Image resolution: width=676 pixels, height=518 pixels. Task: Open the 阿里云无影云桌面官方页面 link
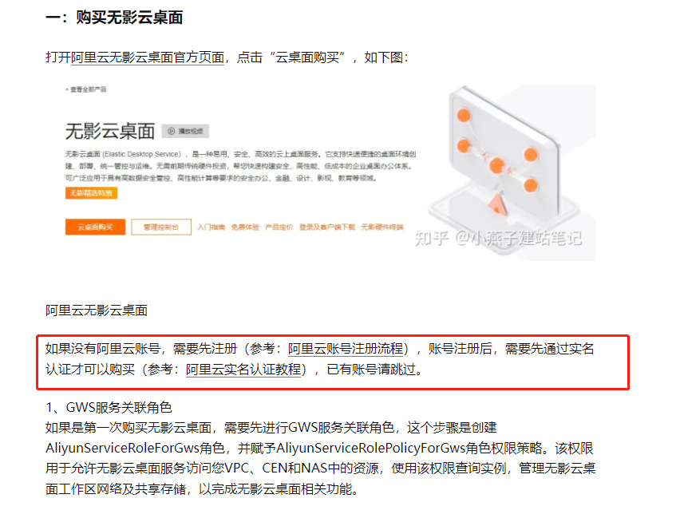[148, 57]
